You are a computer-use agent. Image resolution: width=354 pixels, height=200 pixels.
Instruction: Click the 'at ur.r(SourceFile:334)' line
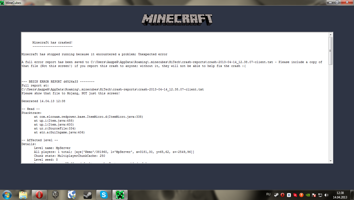tap(55, 128)
